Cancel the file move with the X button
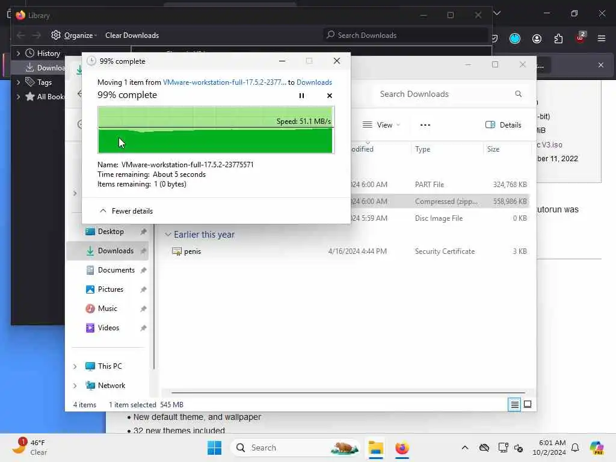The image size is (616, 462). click(x=329, y=96)
